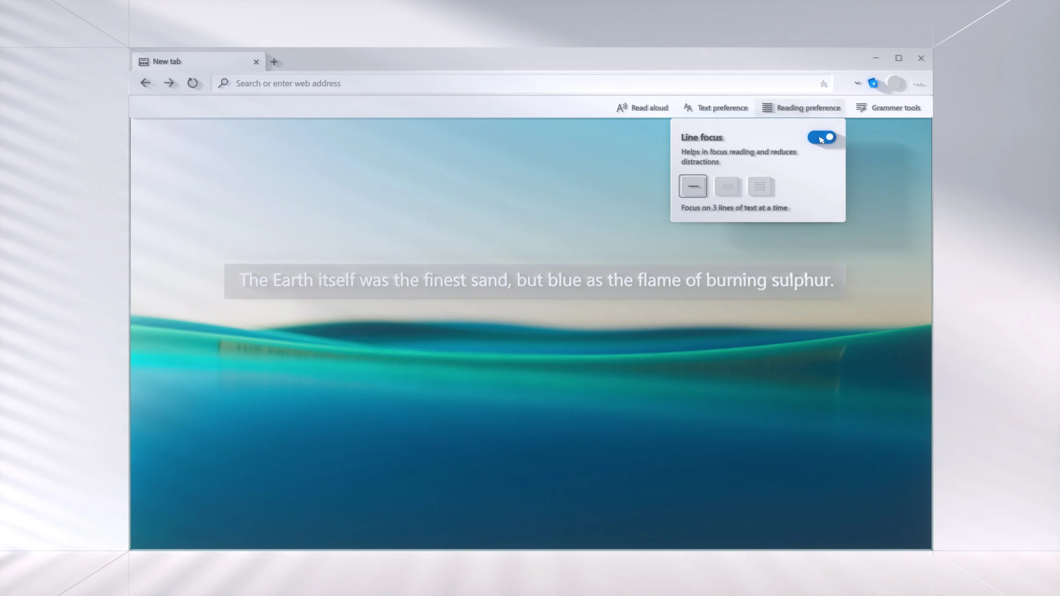Open the Reading preference dropdown

point(801,108)
